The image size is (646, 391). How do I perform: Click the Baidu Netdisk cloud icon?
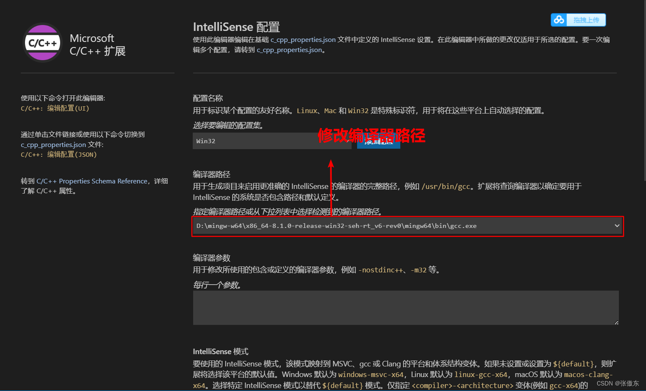(x=559, y=19)
